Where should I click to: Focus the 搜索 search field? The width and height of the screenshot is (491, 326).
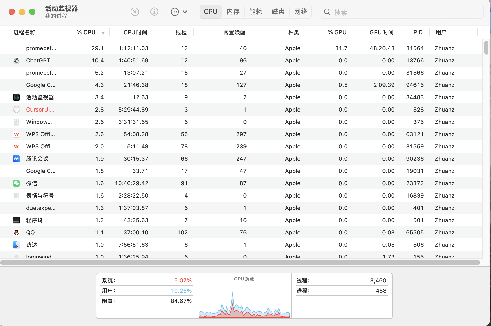click(402, 12)
